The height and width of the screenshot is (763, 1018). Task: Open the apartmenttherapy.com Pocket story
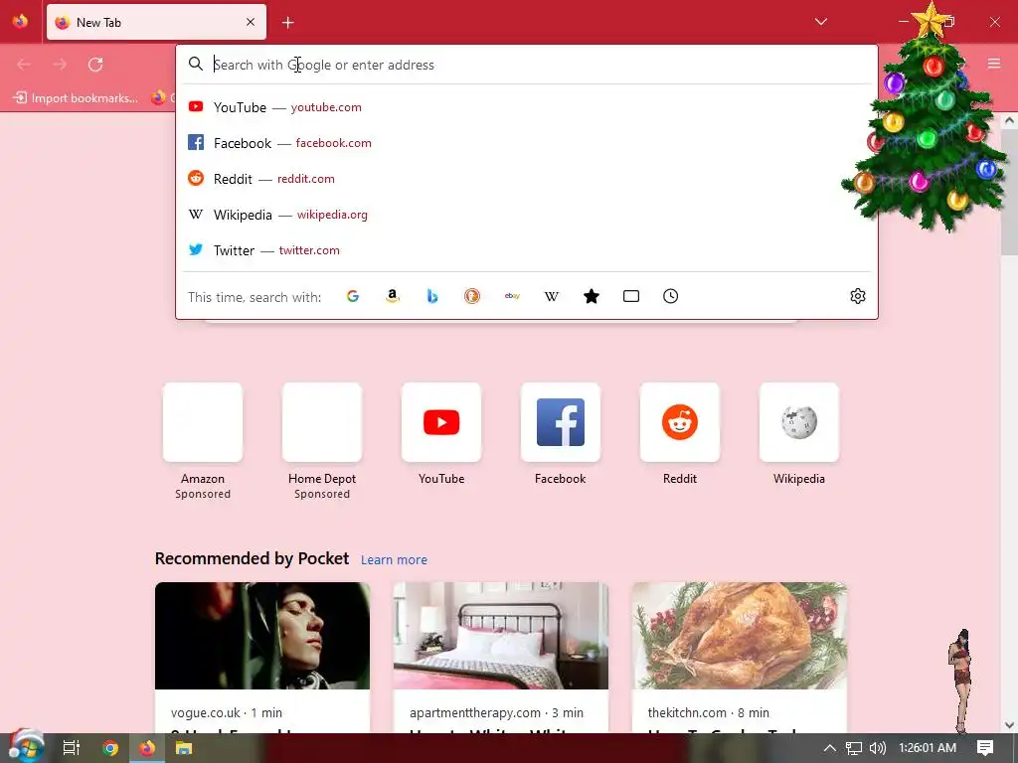501,658
